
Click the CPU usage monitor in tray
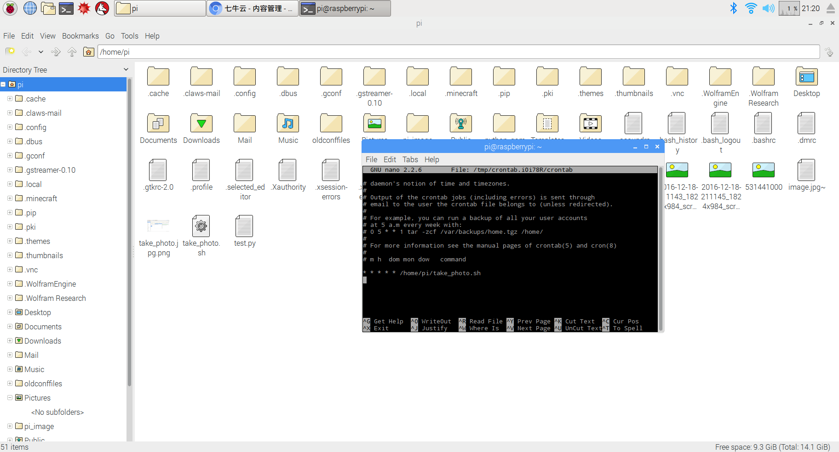coord(789,8)
